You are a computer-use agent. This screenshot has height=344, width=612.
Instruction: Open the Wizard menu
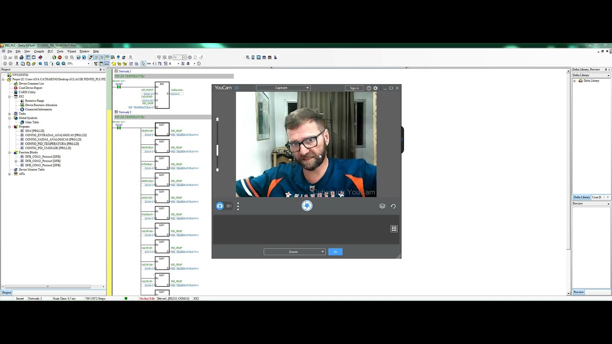click(x=71, y=51)
